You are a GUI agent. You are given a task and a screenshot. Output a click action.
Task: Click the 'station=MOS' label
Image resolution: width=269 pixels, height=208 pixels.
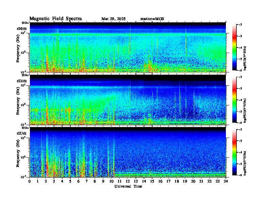[152, 19]
